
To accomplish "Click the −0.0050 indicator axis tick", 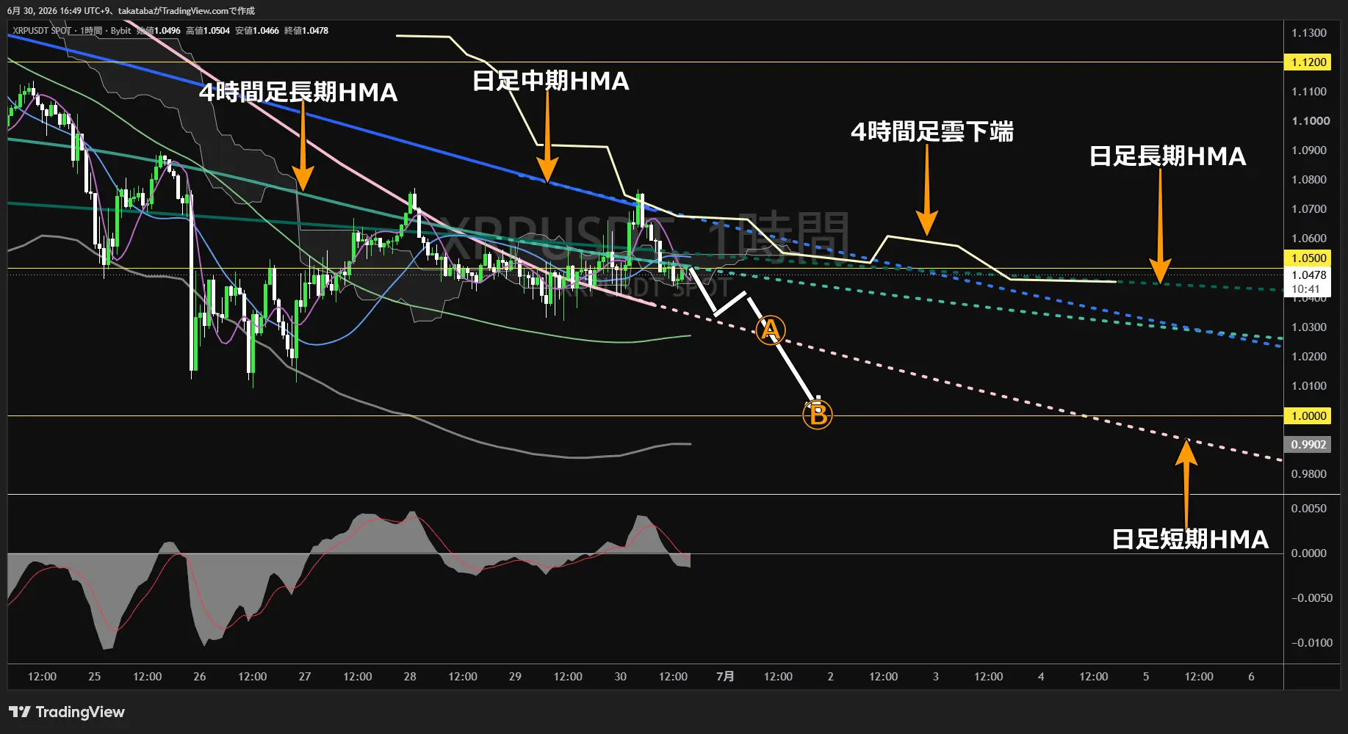I will pos(1311,598).
